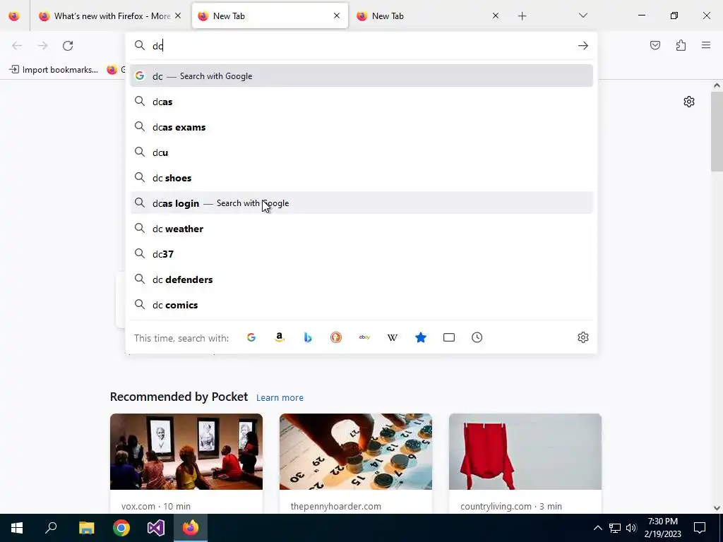Search this time with Wikipedia icon
723x542 pixels.
(x=393, y=337)
